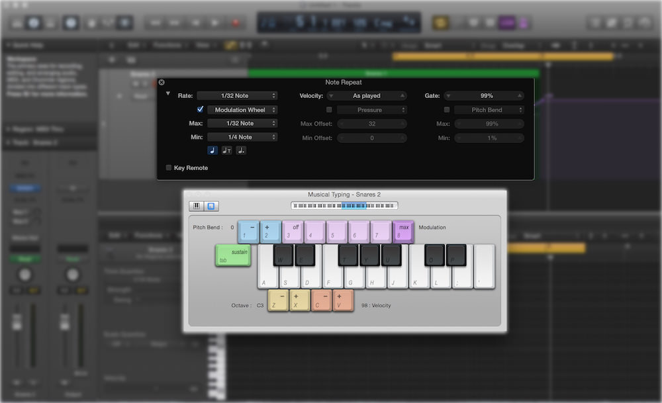Open the Rate 1/32 Note dropdown
Image resolution: width=662 pixels, height=403 pixels.
237,96
